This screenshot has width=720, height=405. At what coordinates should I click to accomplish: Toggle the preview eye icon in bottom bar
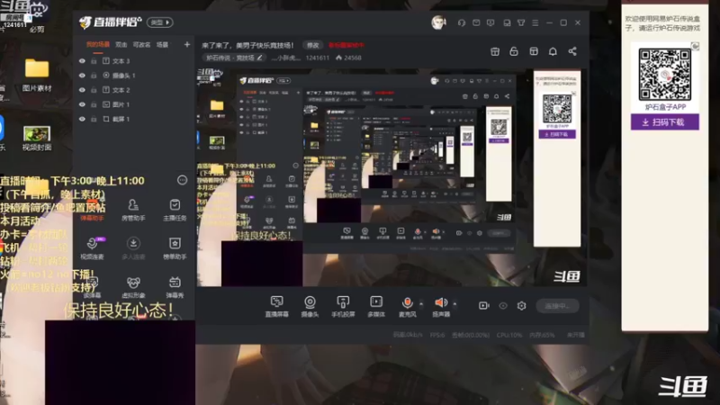coord(503,305)
